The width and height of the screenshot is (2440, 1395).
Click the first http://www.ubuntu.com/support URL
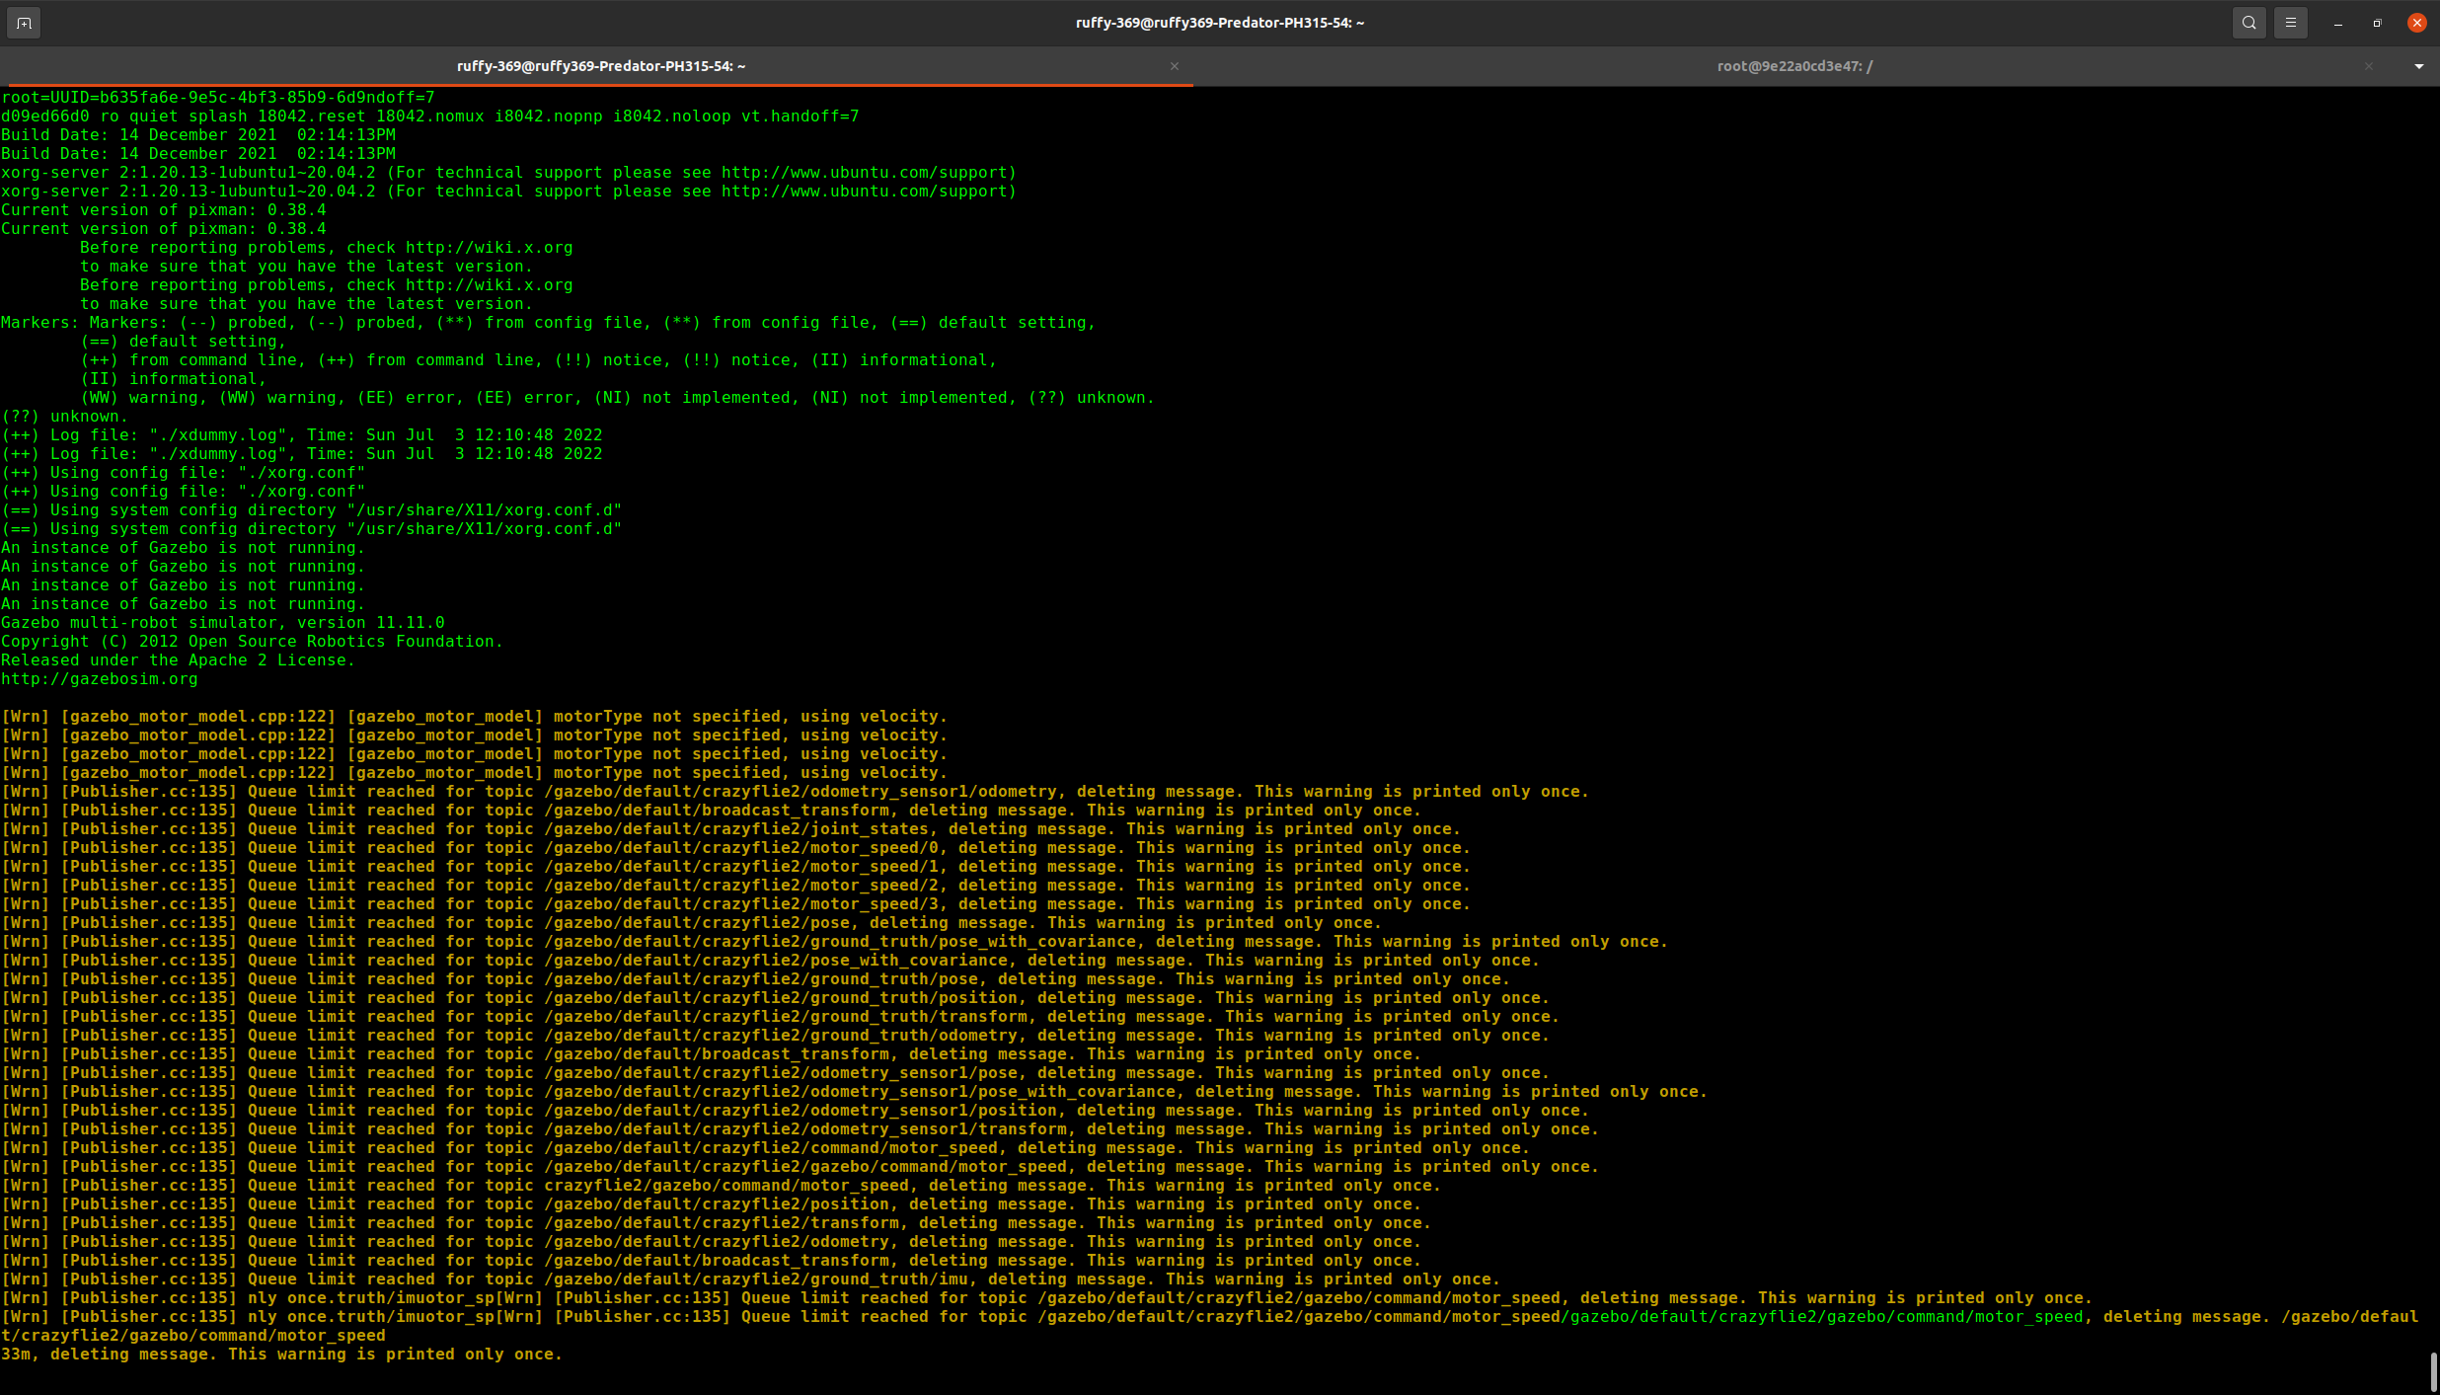[x=869, y=173]
